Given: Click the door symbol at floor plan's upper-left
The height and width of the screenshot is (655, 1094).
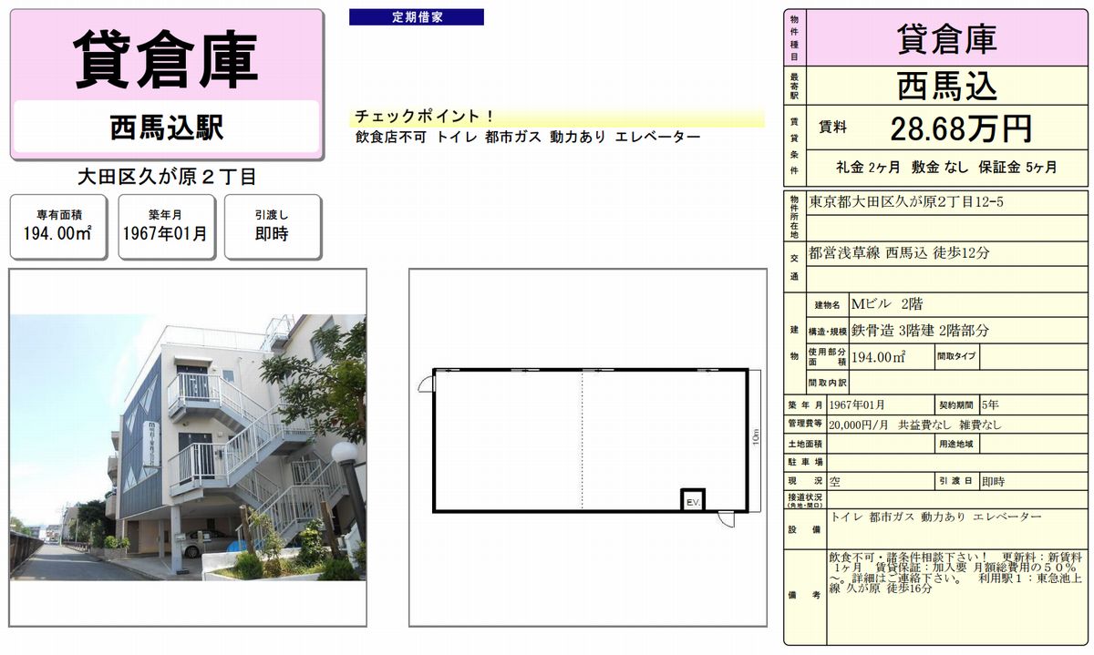Looking at the screenshot, I should click(x=426, y=383).
